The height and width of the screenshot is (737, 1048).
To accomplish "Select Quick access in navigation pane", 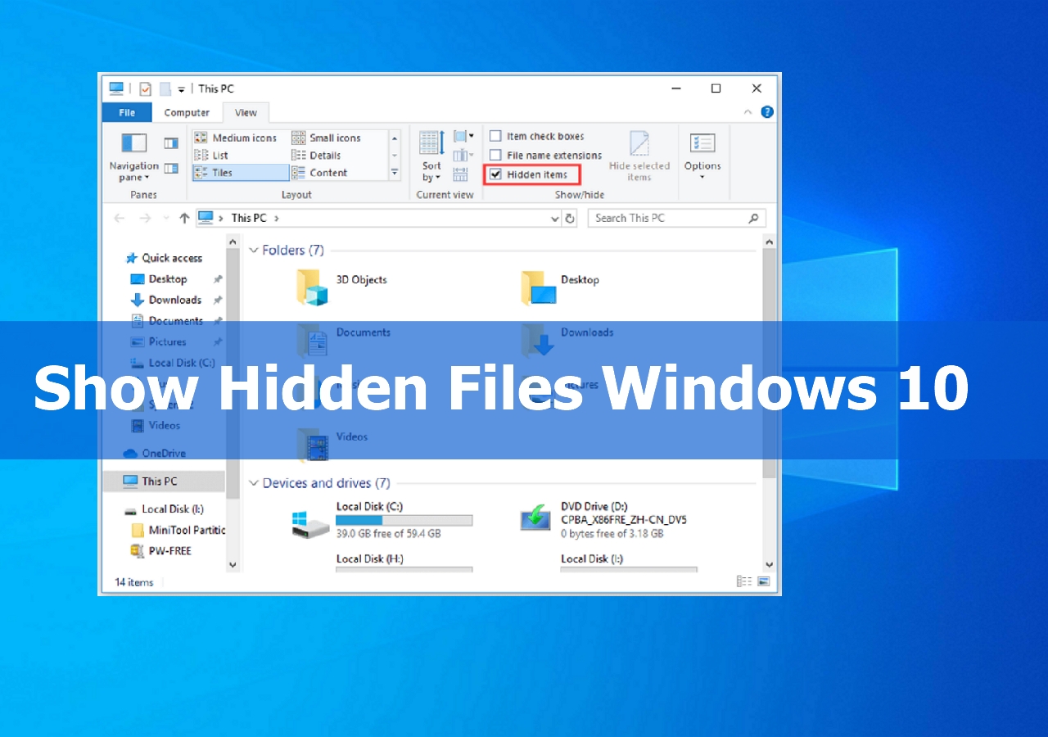I will tap(165, 258).
